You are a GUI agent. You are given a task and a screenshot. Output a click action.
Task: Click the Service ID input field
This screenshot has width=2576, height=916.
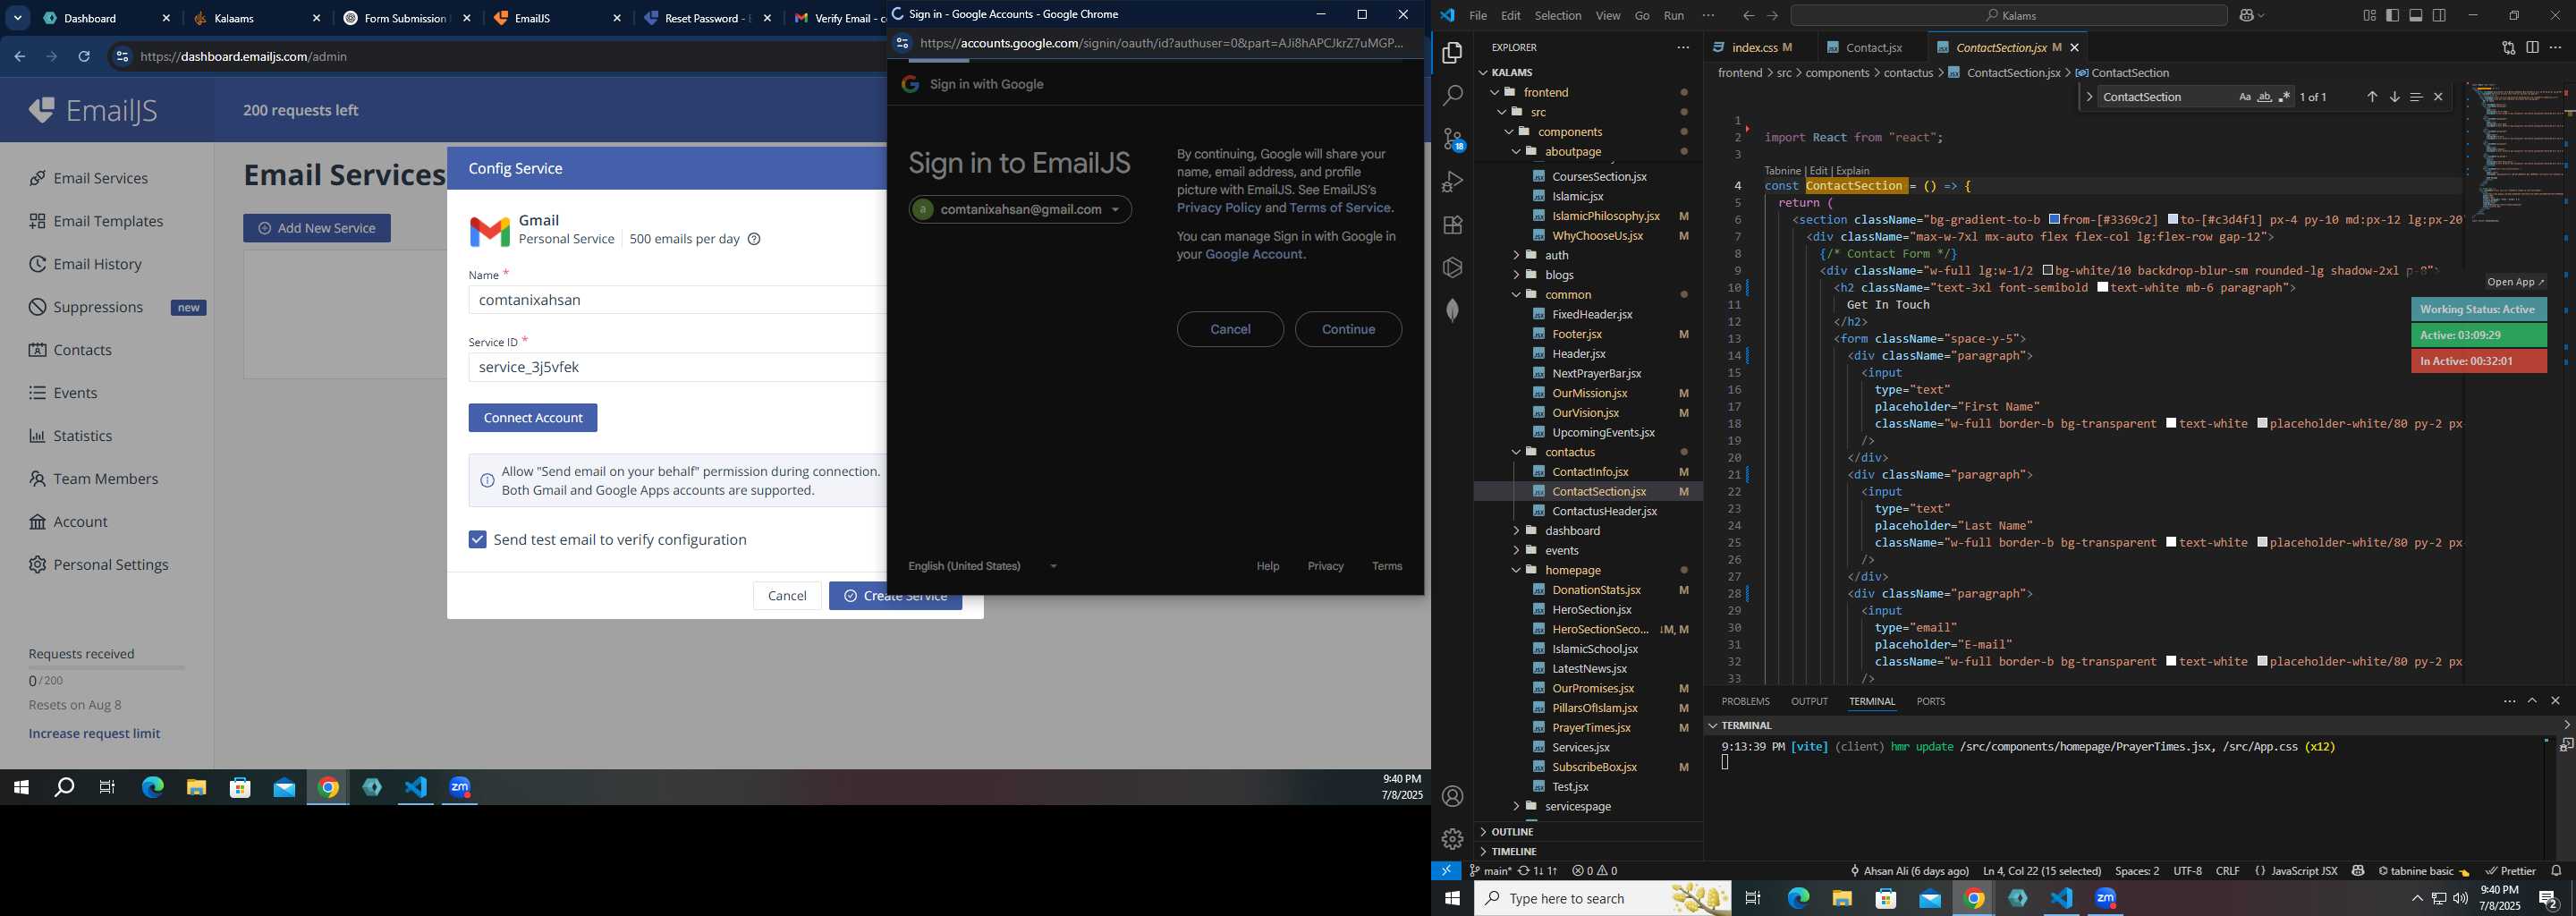[677, 367]
